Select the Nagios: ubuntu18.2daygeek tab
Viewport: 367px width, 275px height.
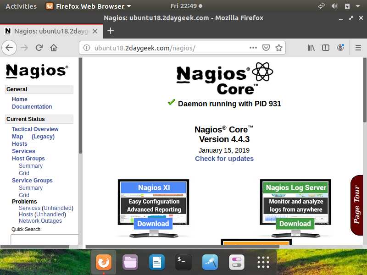[x=51, y=31]
